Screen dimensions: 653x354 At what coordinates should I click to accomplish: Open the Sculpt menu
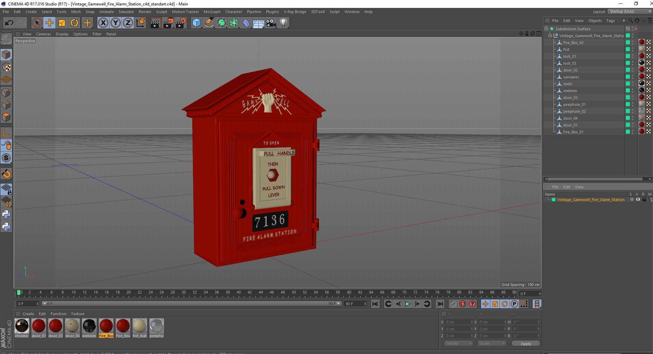tap(161, 12)
